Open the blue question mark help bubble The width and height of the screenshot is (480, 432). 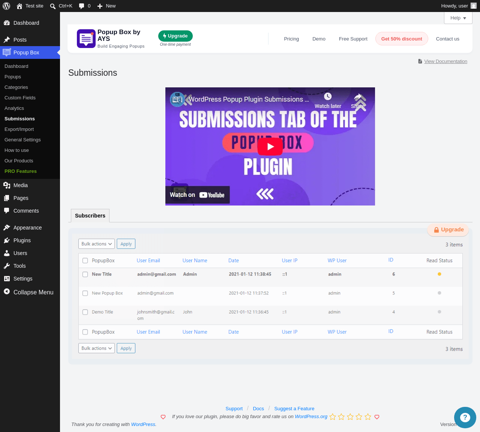coord(465,417)
